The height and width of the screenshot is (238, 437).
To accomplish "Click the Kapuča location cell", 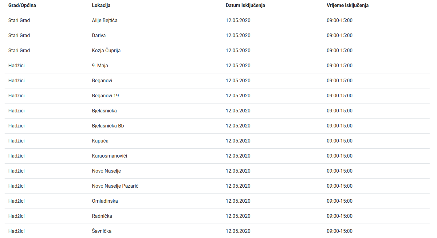I will (100, 141).
